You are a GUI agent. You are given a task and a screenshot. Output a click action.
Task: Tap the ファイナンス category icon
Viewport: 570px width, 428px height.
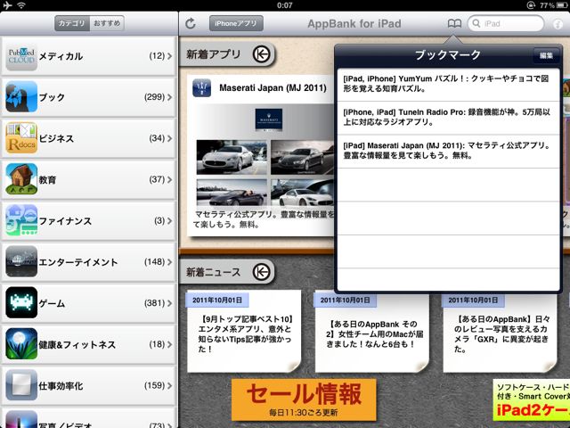21,220
